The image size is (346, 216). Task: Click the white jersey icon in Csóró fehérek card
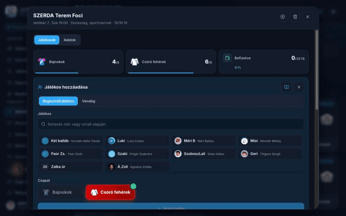tap(135, 62)
